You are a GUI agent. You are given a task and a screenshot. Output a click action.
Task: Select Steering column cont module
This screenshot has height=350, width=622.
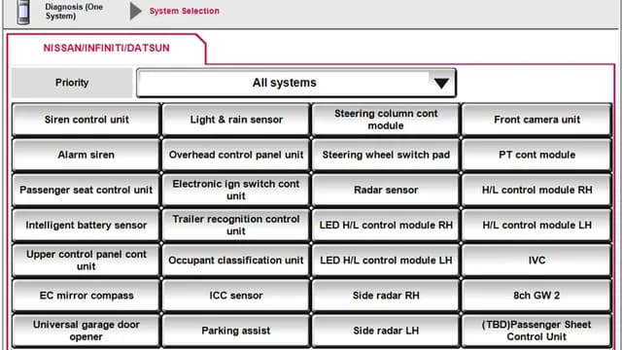[x=386, y=120]
